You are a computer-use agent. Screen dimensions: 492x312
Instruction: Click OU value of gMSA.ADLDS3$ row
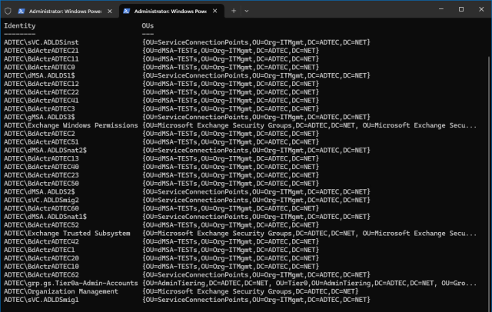pyautogui.click(x=256, y=117)
